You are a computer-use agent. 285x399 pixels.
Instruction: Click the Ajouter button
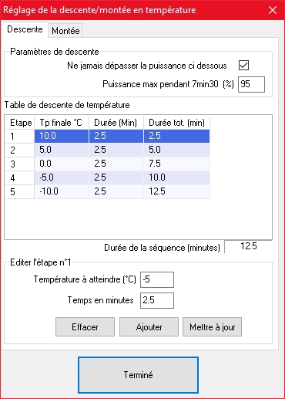(x=149, y=327)
